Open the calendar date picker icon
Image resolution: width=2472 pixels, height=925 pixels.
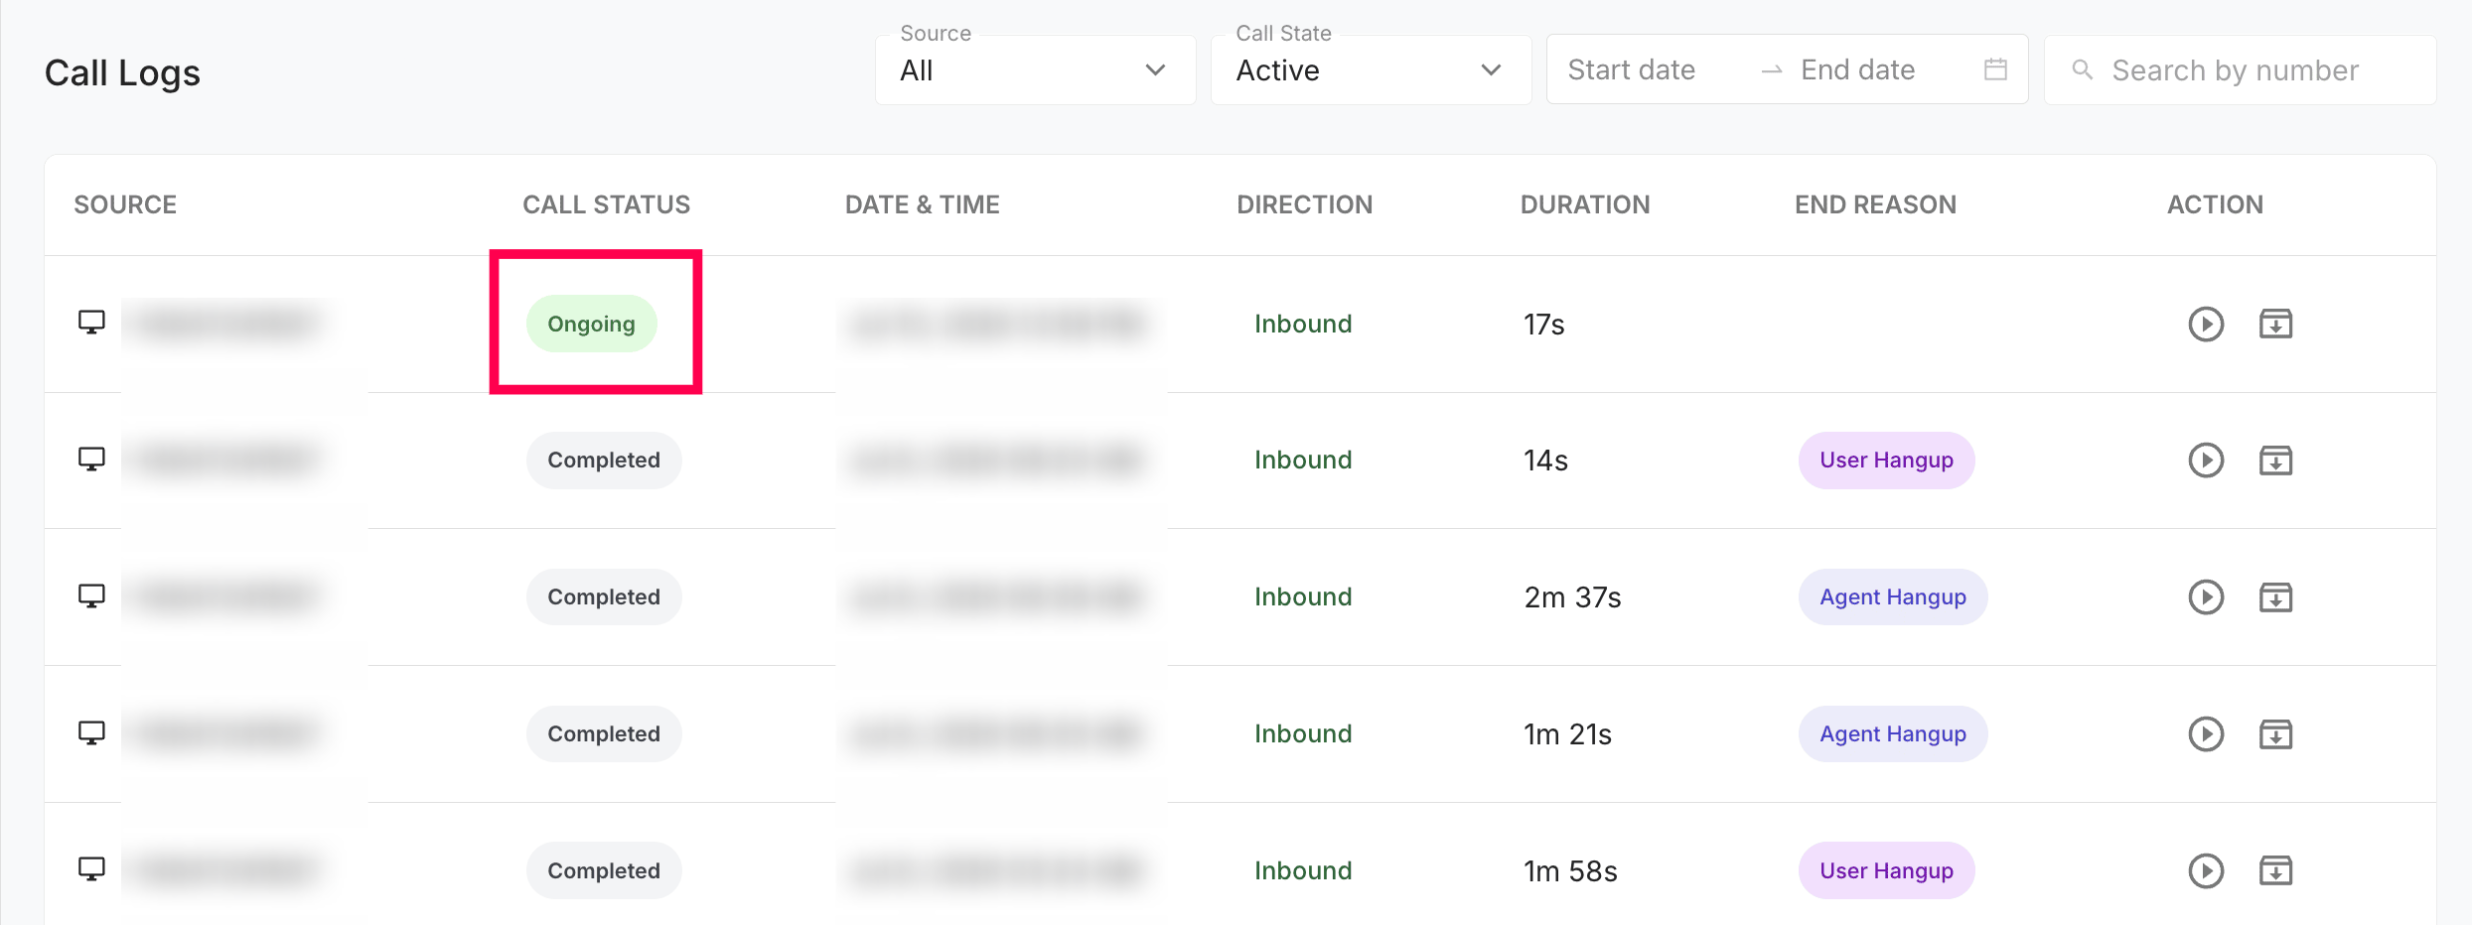tap(1995, 69)
